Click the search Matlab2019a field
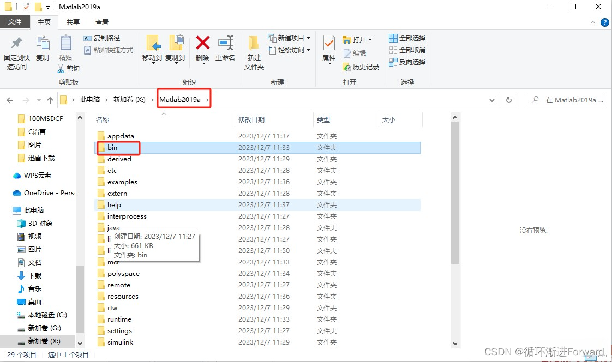The height and width of the screenshot is (362, 612). point(563,100)
